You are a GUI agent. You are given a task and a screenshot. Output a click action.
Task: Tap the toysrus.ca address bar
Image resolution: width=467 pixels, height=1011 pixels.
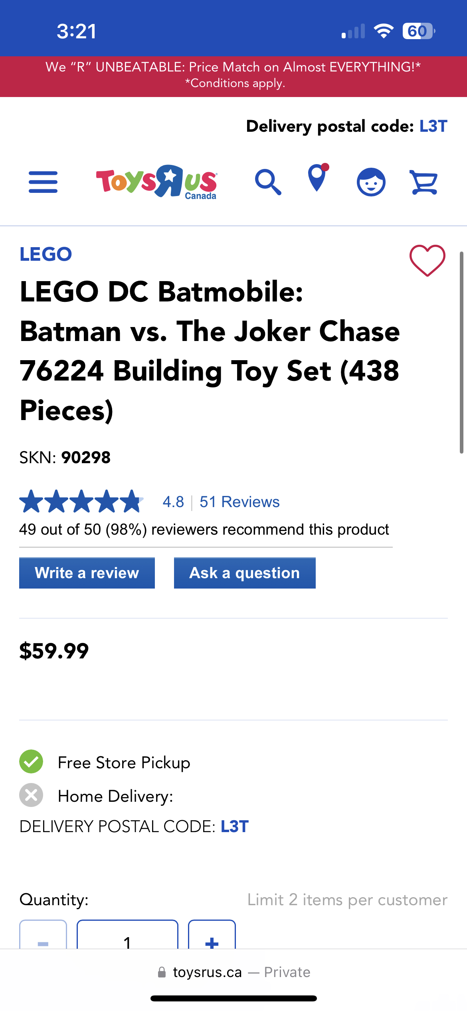234,972
